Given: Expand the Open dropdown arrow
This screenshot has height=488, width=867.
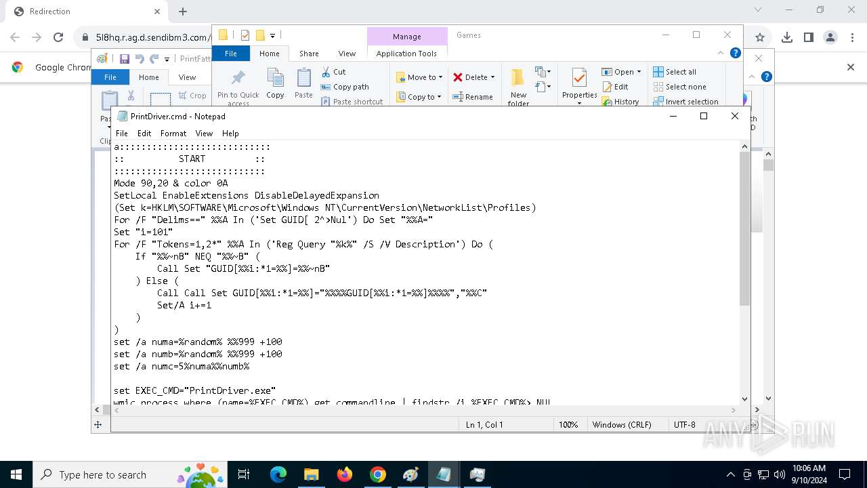Looking at the screenshot, I should point(639,72).
